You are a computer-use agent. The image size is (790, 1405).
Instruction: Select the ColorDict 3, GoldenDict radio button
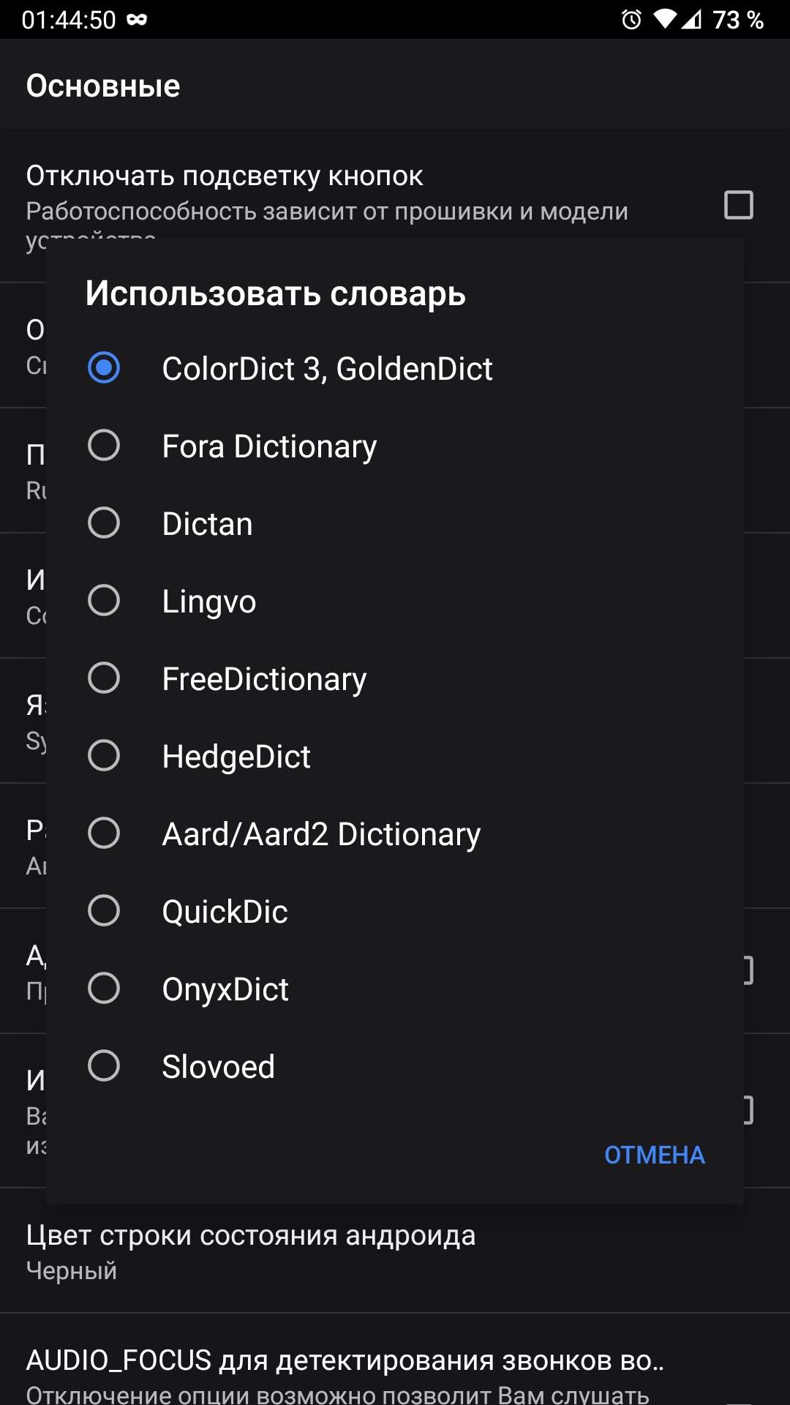pyautogui.click(x=104, y=368)
